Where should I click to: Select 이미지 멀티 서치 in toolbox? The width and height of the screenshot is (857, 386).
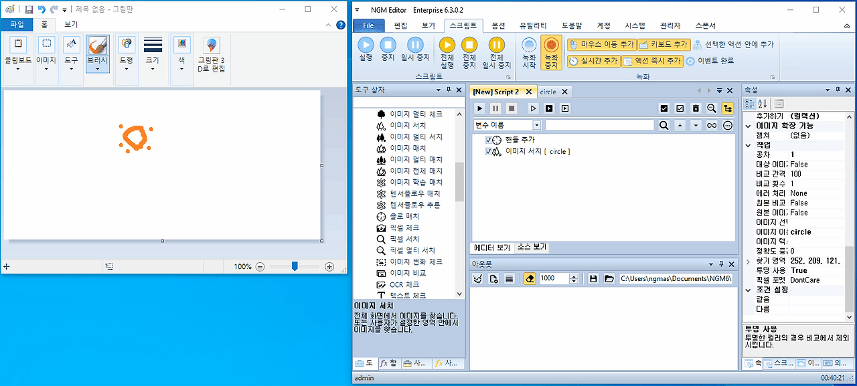pyautogui.click(x=416, y=136)
